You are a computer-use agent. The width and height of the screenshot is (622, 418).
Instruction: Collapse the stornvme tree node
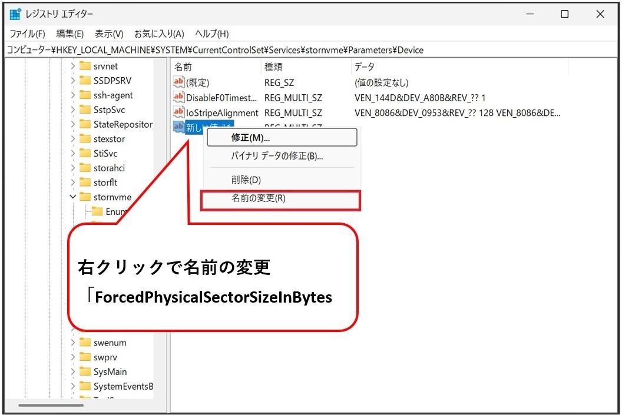click(73, 197)
